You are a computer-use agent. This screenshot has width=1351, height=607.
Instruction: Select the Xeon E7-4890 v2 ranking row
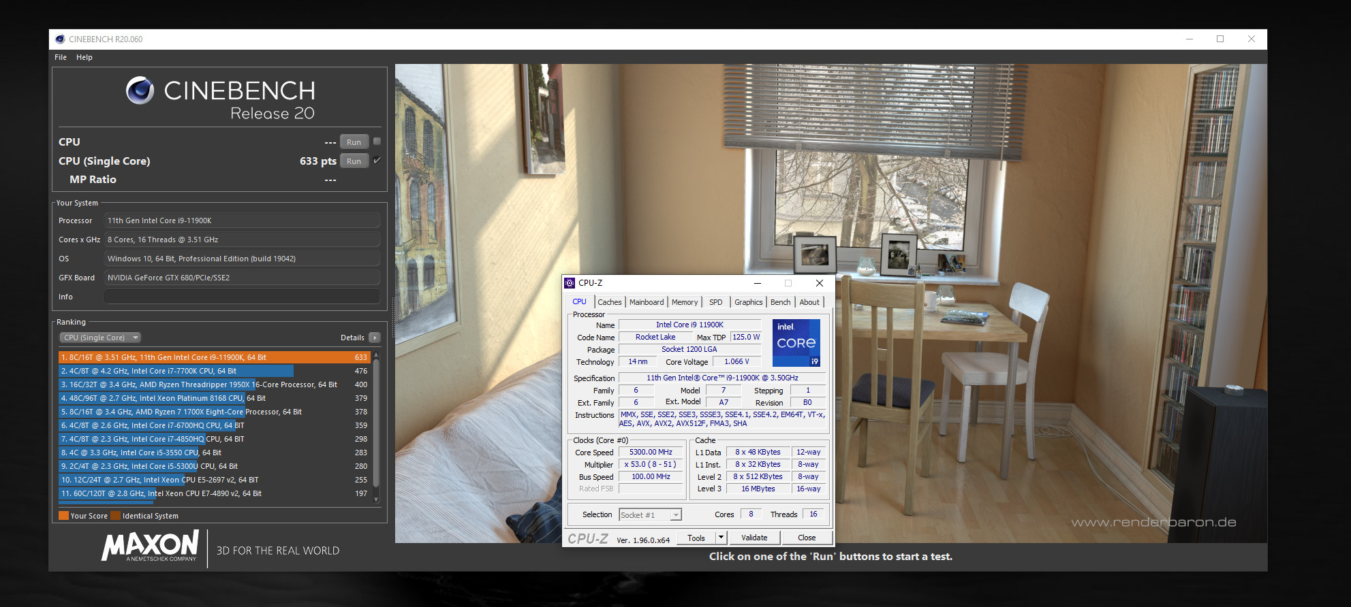pyautogui.click(x=214, y=493)
